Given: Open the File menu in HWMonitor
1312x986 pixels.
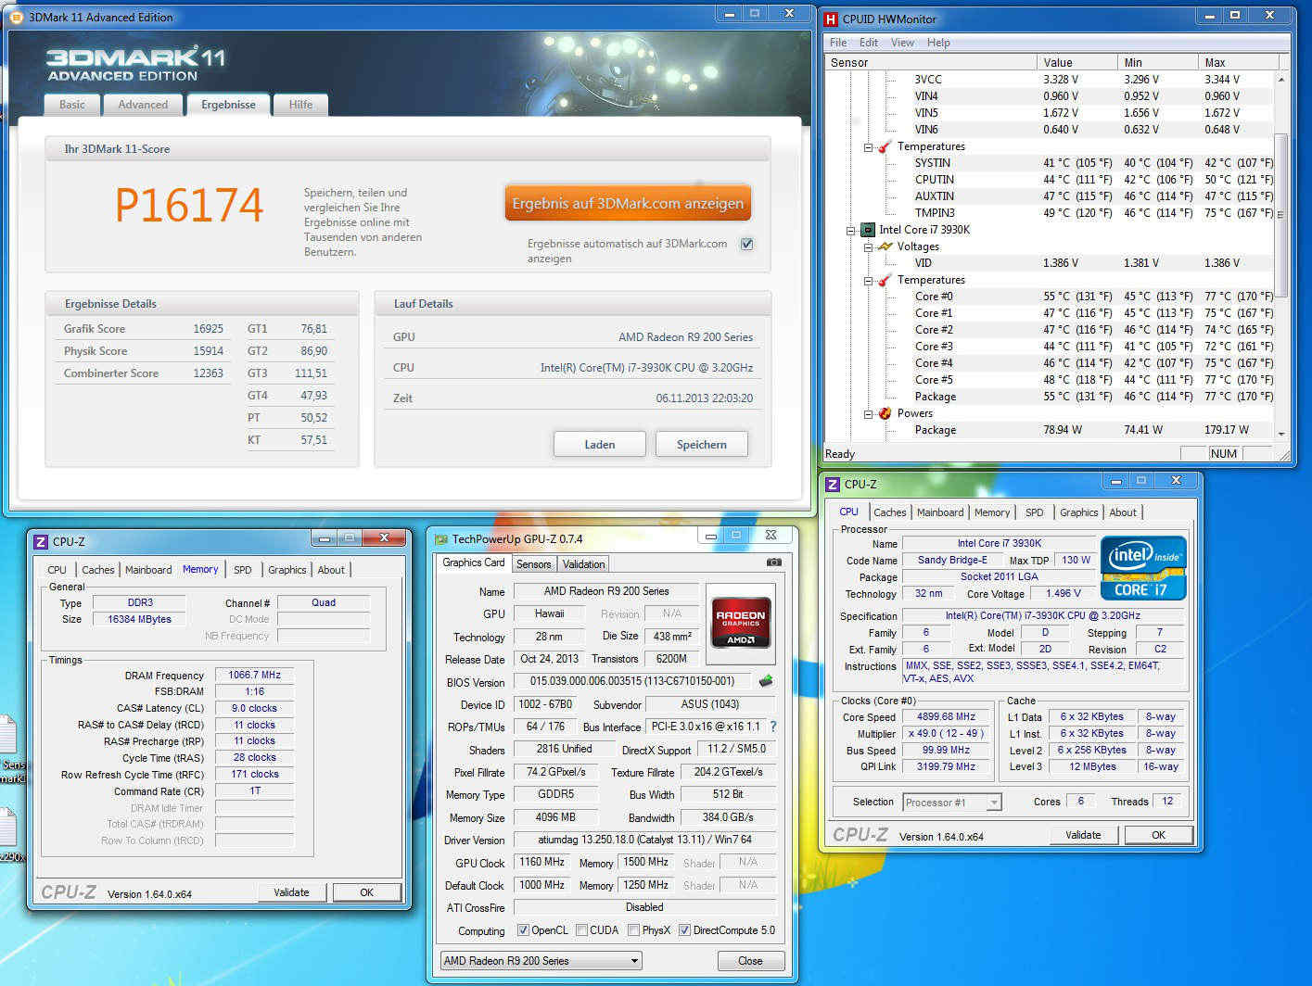Looking at the screenshot, I should 838,43.
